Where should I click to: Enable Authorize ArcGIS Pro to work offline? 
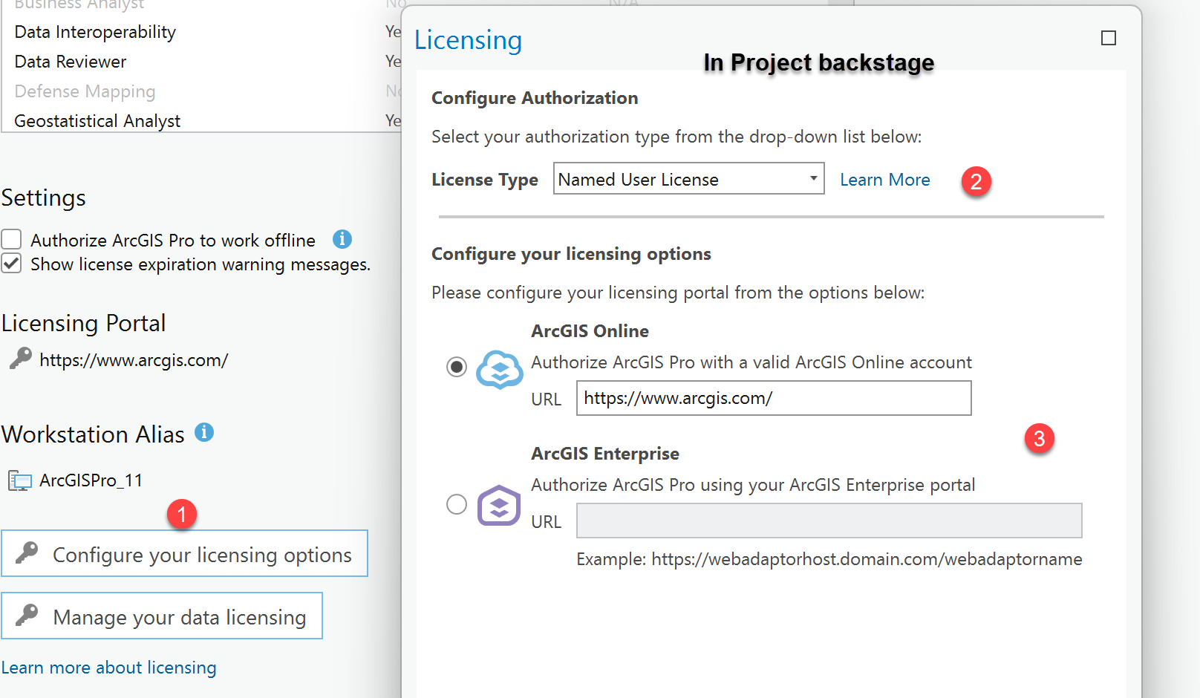[11, 239]
